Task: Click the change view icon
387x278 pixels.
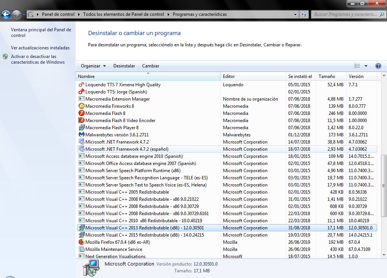Action: pyautogui.click(x=357, y=66)
